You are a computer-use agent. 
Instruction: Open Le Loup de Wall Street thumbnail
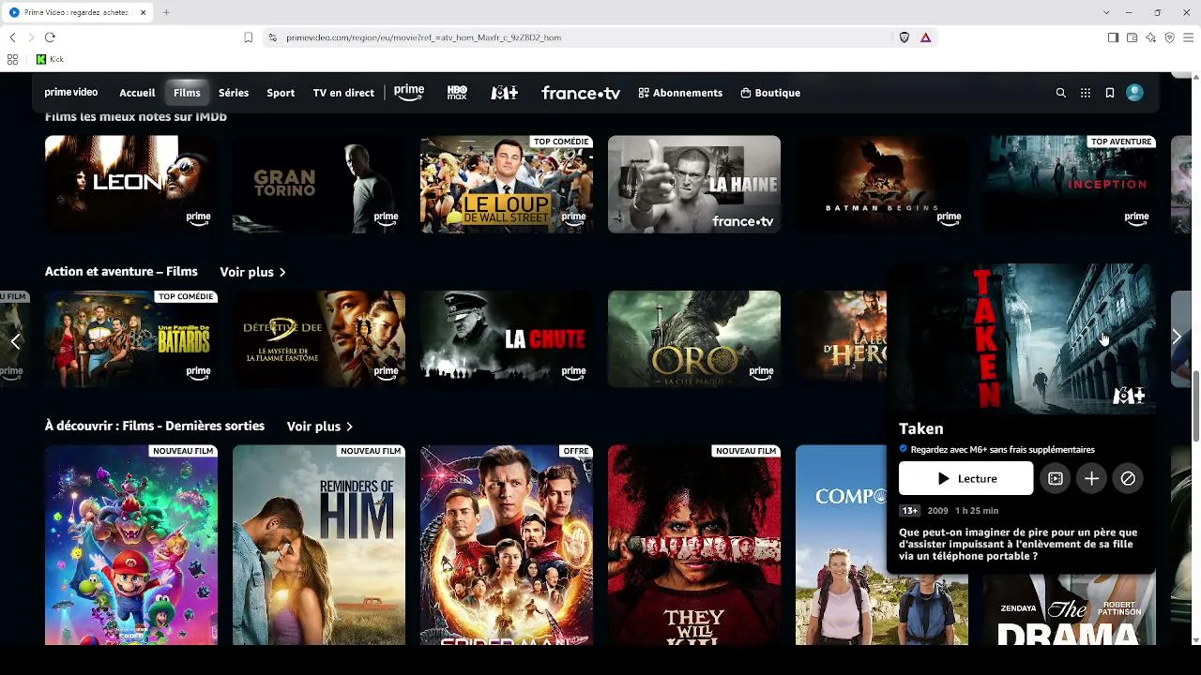507,184
